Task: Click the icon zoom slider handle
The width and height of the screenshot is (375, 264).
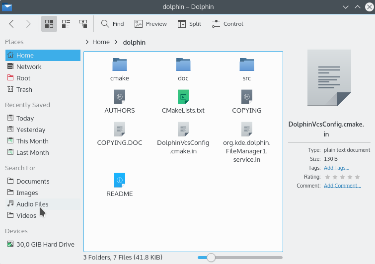Action: [x=211, y=257]
